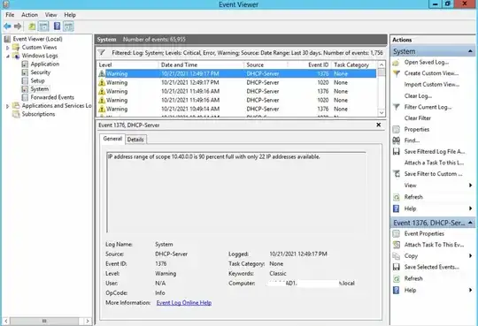Image resolution: width=478 pixels, height=326 pixels.
Task: Expand Applications and Services Logs node
Action: (x=8, y=106)
